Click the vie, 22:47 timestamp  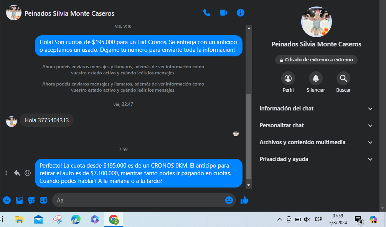coord(123,104)
